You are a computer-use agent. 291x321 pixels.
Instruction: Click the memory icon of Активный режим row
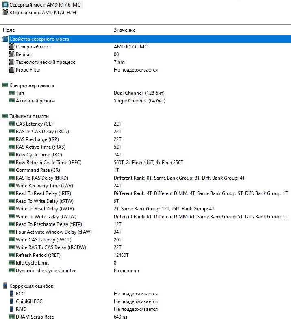11,100
